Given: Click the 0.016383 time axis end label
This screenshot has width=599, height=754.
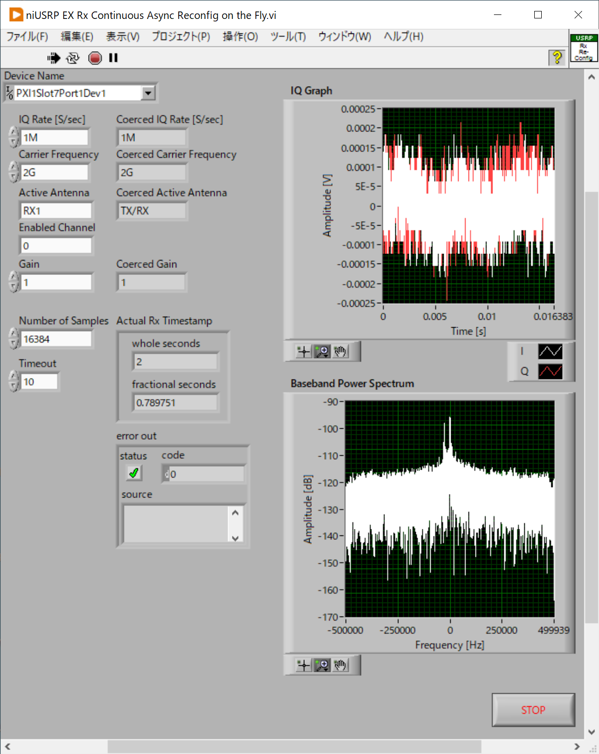Looking at the screenshot, I should pyautogui.click(x=553, y=317).
